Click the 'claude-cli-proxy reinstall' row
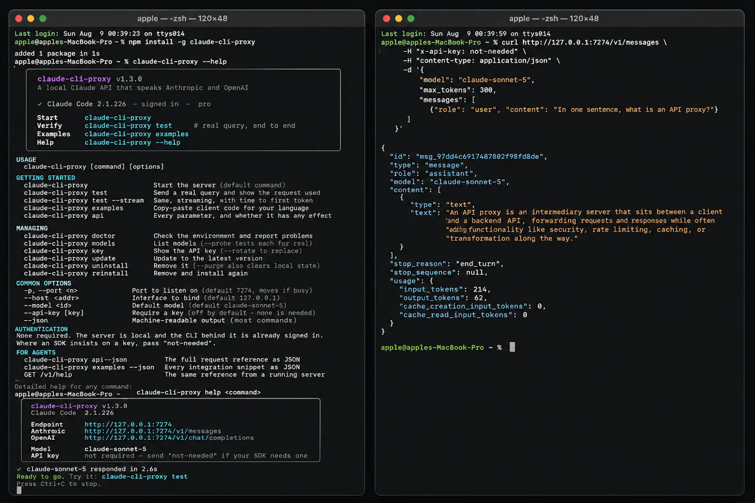 (136, 273)
